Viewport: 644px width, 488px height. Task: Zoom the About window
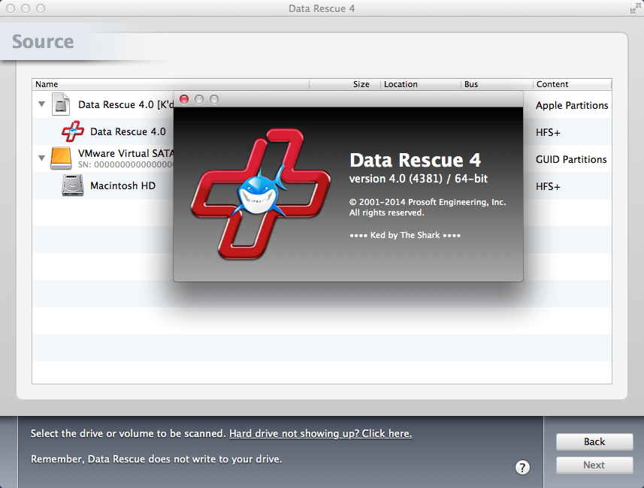[x=214, y=99]
